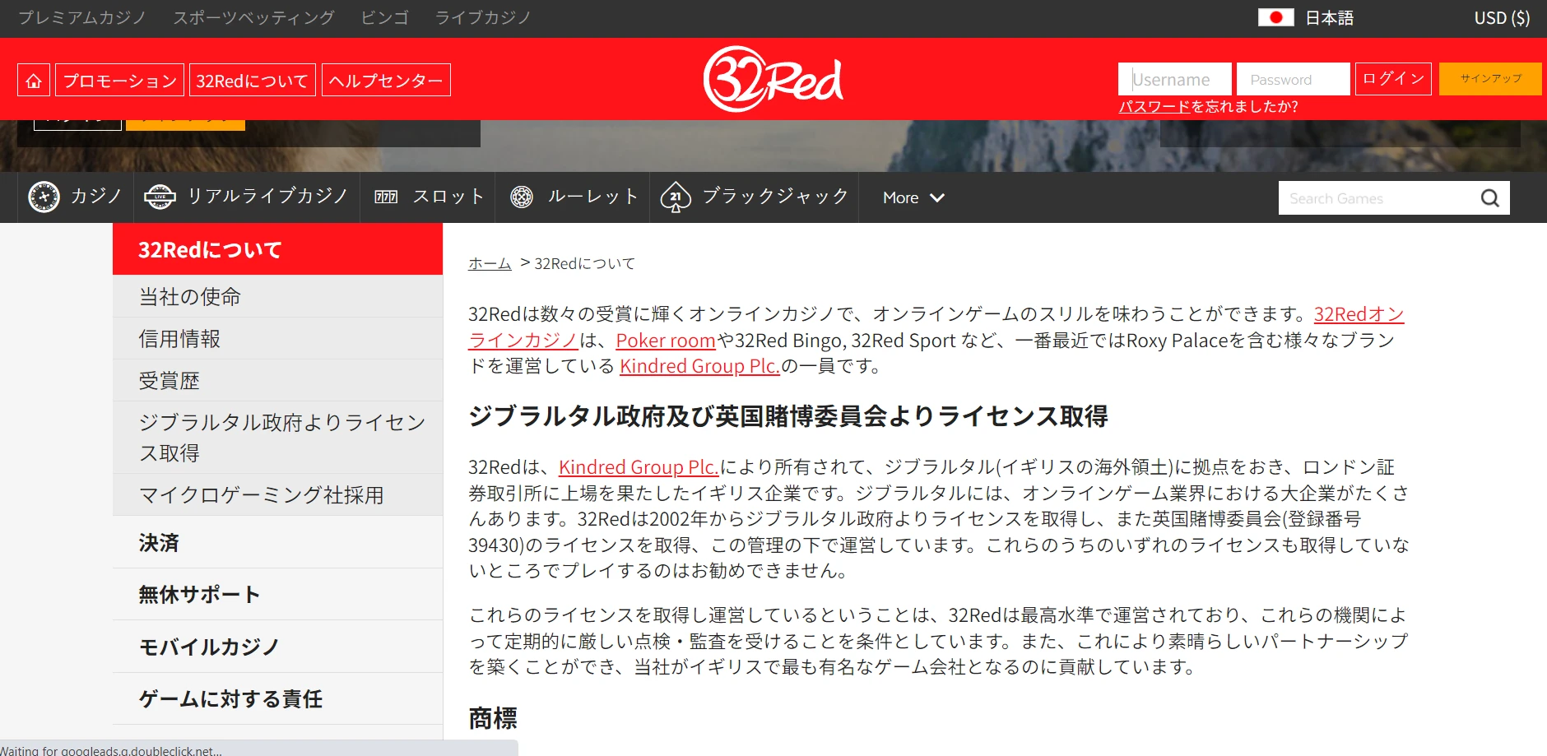Click the ホーム breadcrumb link

coord(490,263)
